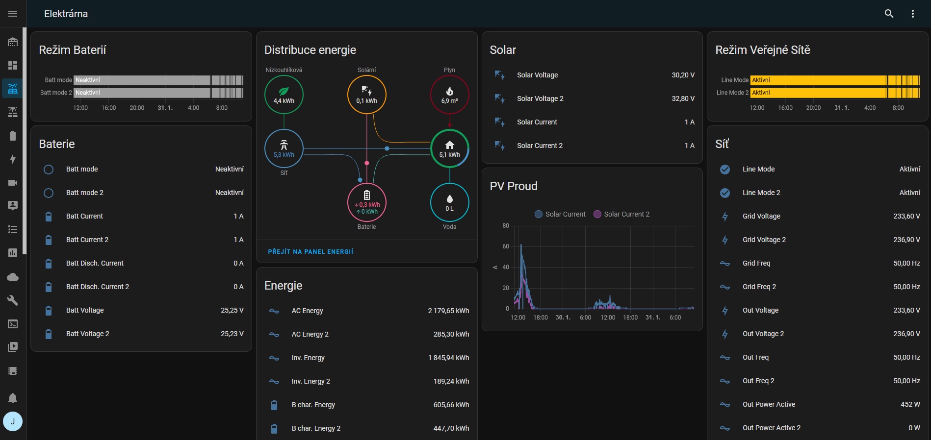931x440 pixels.
Task: Open Out Freq 2 row
Action: point(818,381)
